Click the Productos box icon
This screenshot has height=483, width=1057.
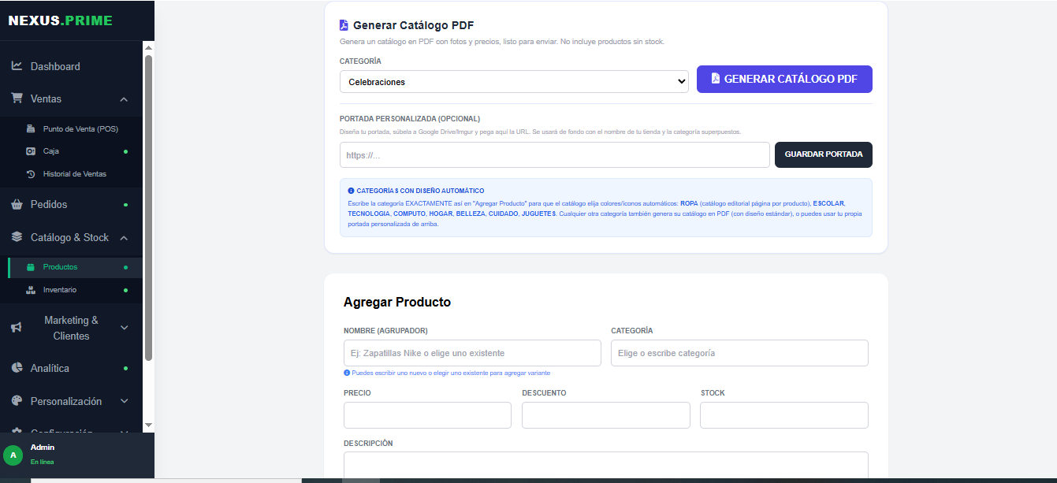(x=31, y=267)
